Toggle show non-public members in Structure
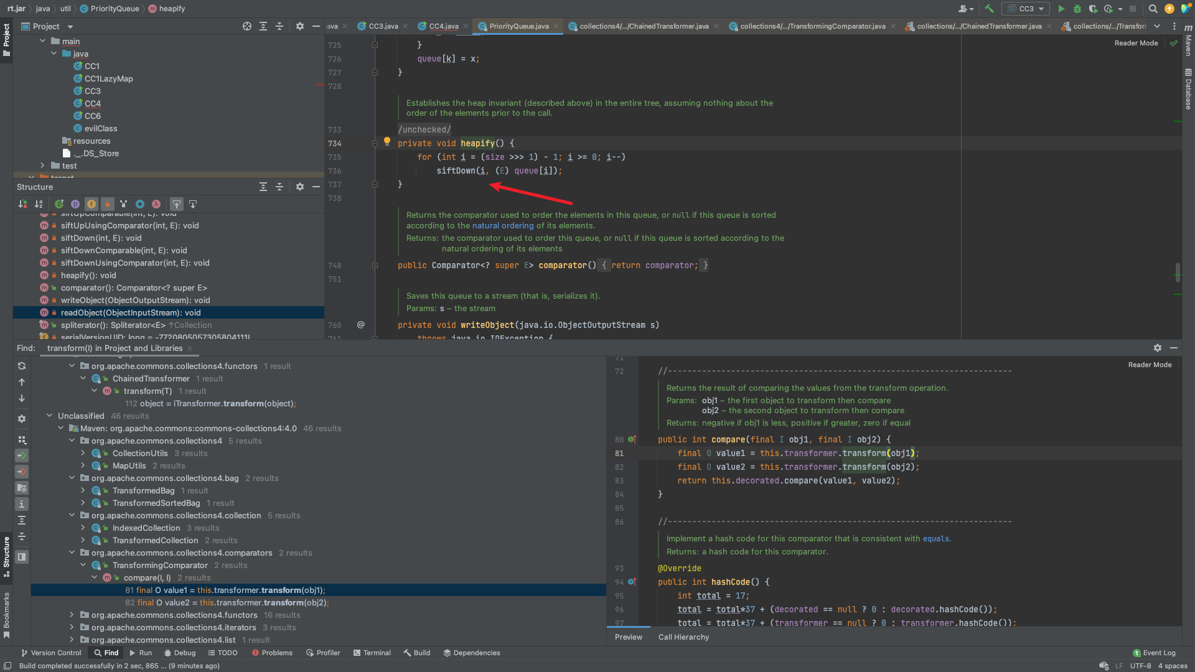Viewport: 1195px width, 672px height. point(108,204)
